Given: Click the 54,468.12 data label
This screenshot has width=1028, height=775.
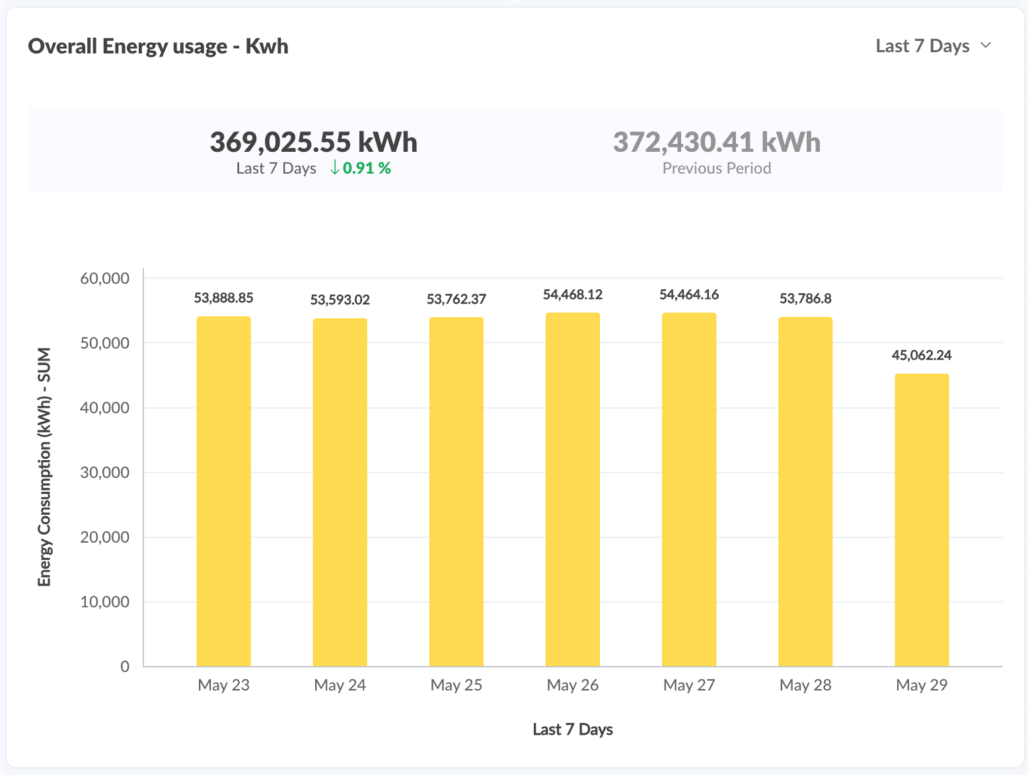Looking at the screenshot, I should pyautogui.click(x=572, y=294).
